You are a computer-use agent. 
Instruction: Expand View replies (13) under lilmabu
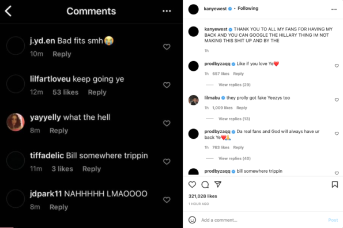234,119
